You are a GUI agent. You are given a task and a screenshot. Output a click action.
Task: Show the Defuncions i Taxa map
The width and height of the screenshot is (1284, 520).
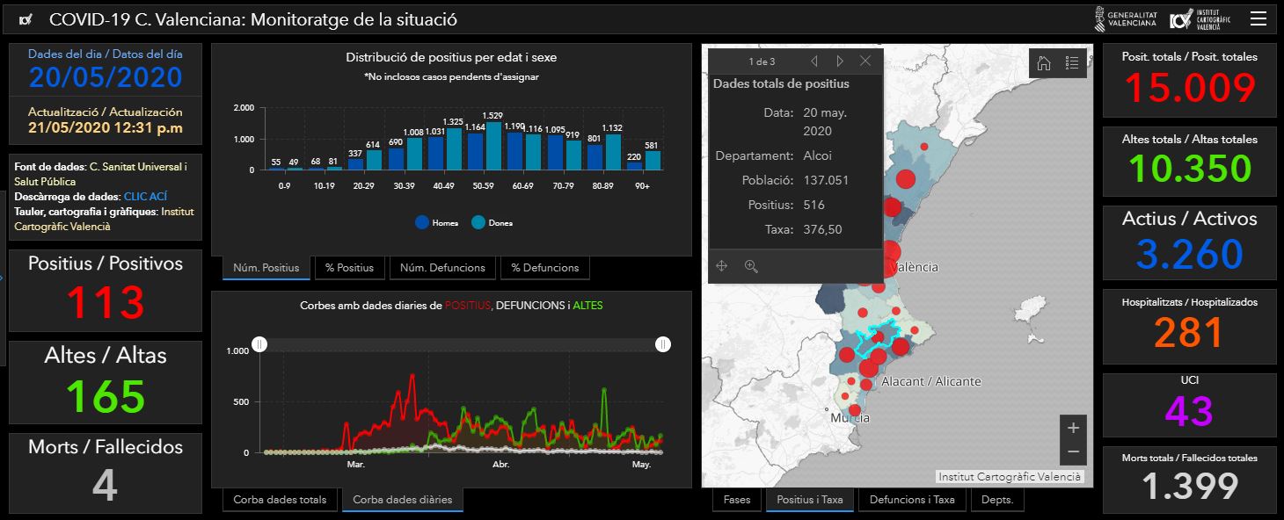click(x=912, y=500)
